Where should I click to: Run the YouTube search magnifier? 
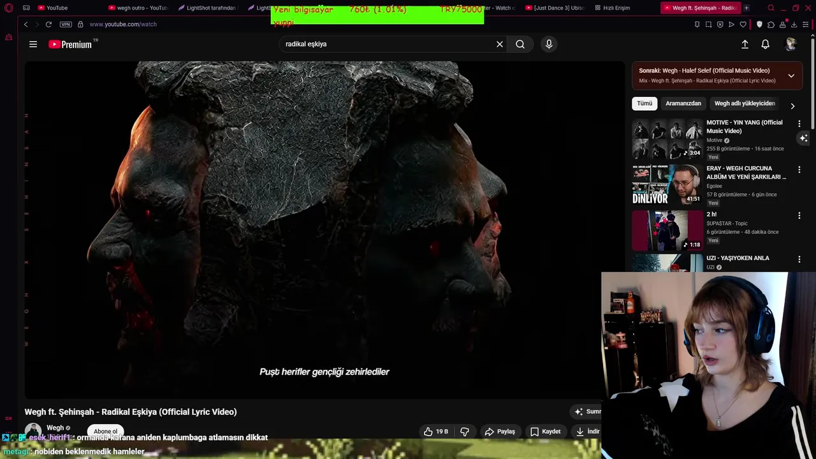click(x=520, y=44)
